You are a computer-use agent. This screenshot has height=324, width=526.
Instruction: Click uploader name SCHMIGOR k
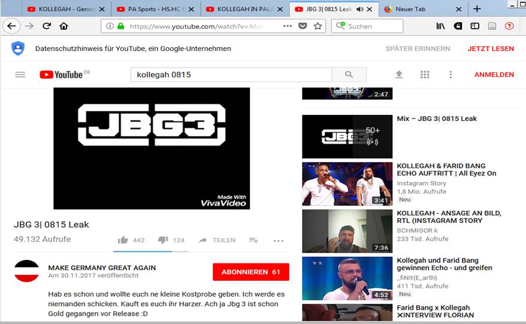pyautogui.click(x=418, y=231)
